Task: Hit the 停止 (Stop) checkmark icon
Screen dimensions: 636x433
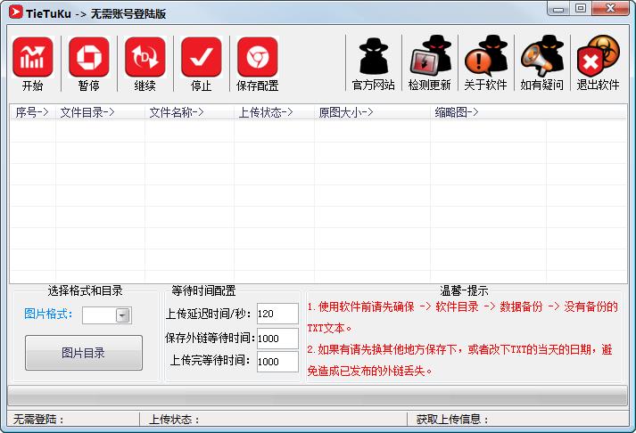Action: [x=201, y=58]
